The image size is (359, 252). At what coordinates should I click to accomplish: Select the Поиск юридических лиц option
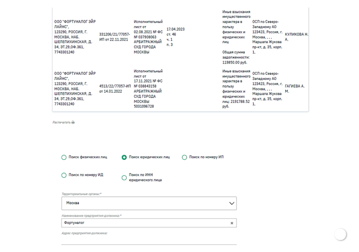coord(124,157)
